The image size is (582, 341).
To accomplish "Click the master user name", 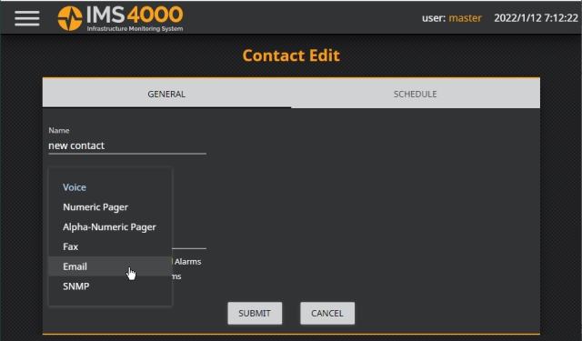I will pos(465,18).
